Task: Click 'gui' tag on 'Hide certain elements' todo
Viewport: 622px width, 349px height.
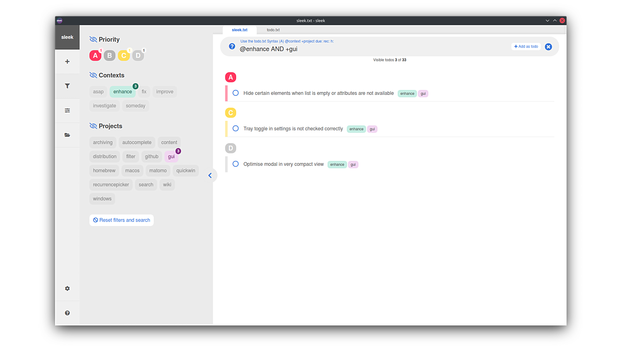Action: tap(423, 94)
